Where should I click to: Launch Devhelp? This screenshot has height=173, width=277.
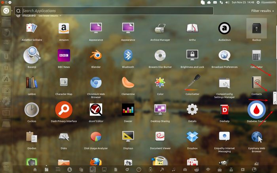point(224,110)
